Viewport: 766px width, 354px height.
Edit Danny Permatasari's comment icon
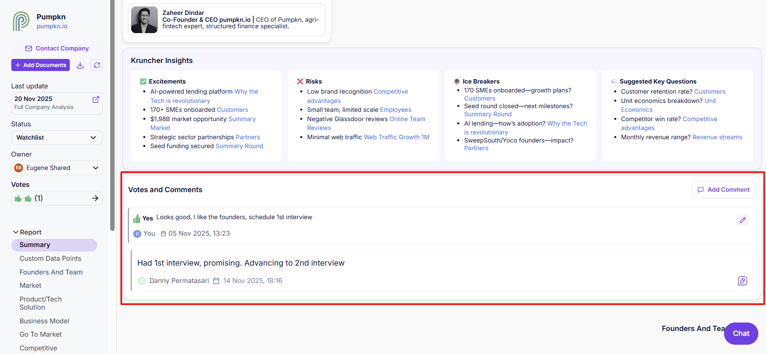coord(742,281)
